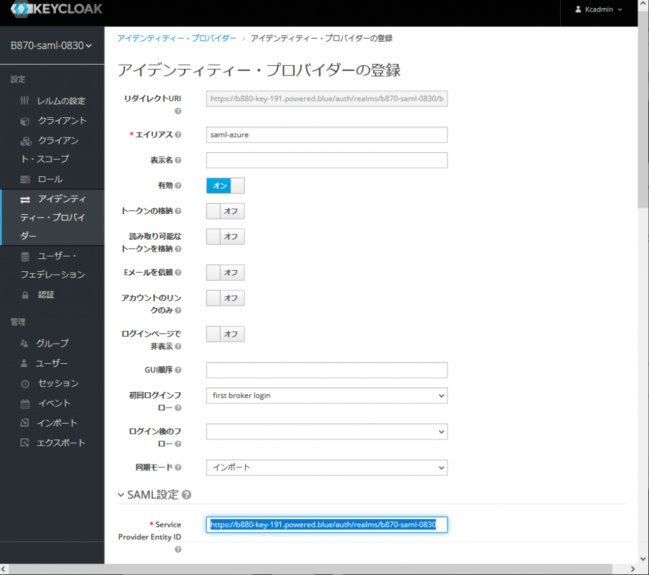Image resolution: width=649 pixels, height=575 pixels.
Task: Enable the トークンの格納 toggle
Action: pyautogui.click(x=225, y=210)
